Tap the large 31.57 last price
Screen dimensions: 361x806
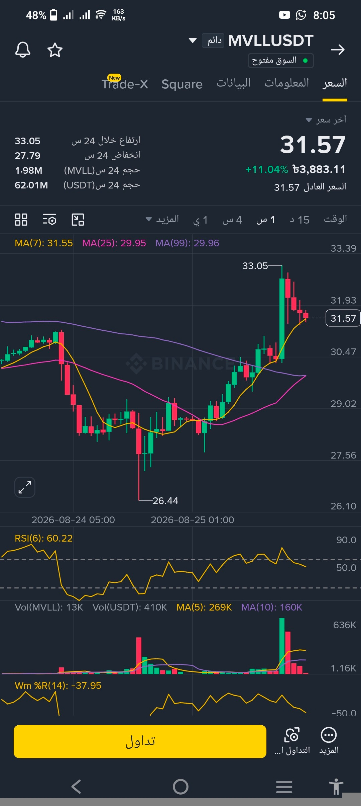[x=313, y=145]
